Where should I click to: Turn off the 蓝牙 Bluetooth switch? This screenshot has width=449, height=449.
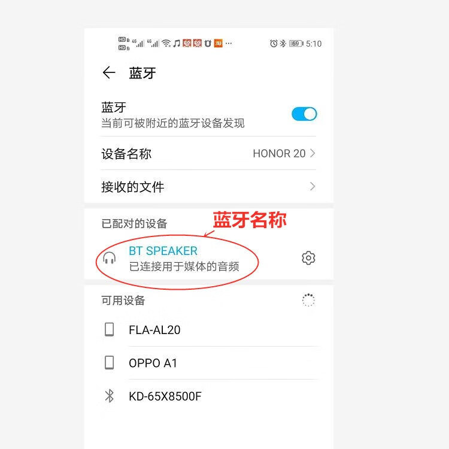tap(304, 114)
